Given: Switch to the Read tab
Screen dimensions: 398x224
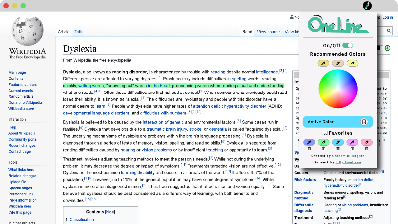Looking at the screenshot, I should (247, 31).
